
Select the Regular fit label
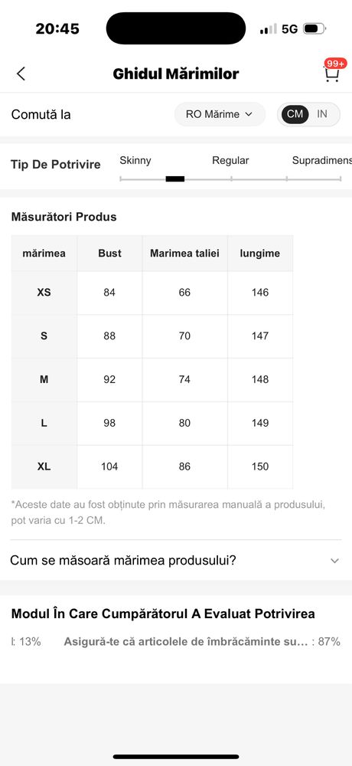click(x=230, y=160)
